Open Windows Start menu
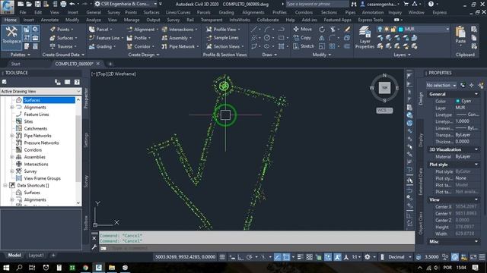Screen dimensions: 487x273 coord(6,268)
